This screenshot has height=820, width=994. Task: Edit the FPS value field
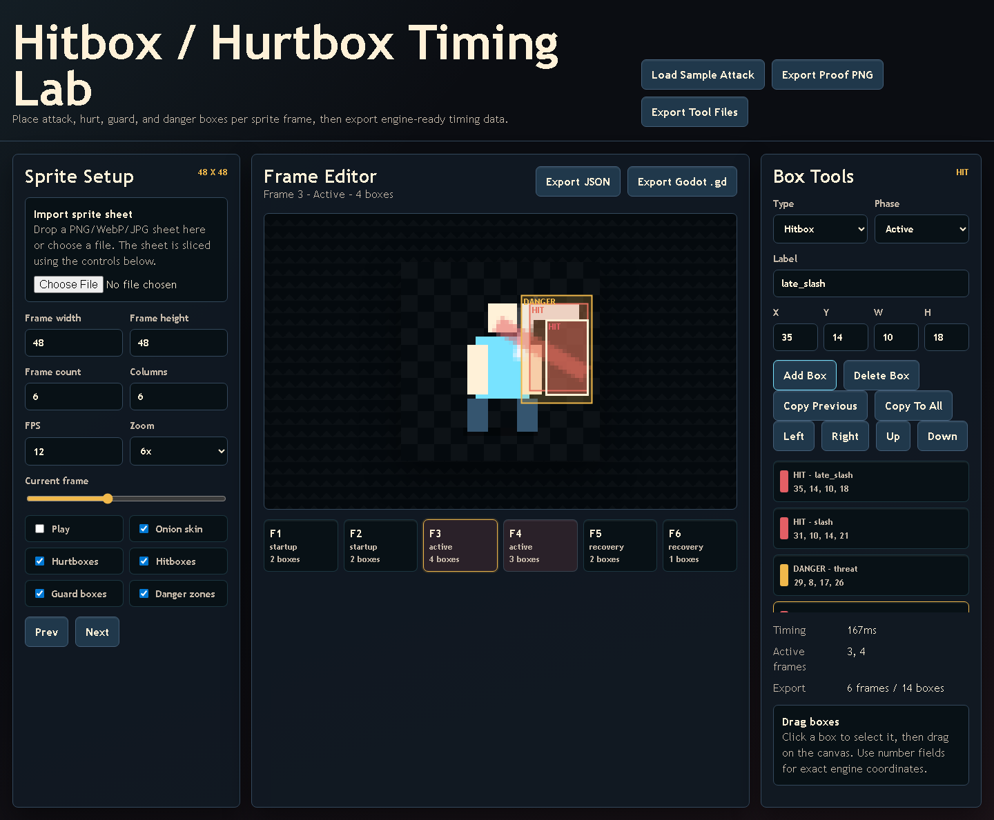[x=74, y=451]
